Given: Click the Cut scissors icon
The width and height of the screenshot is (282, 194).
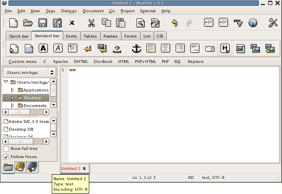Looking at the screenshot, I should point(91,23).
